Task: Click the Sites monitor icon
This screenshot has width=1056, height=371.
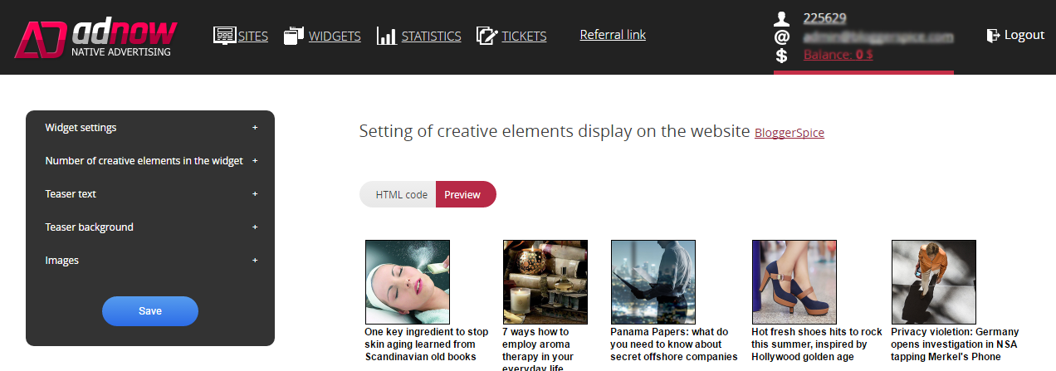Action: 225,35
